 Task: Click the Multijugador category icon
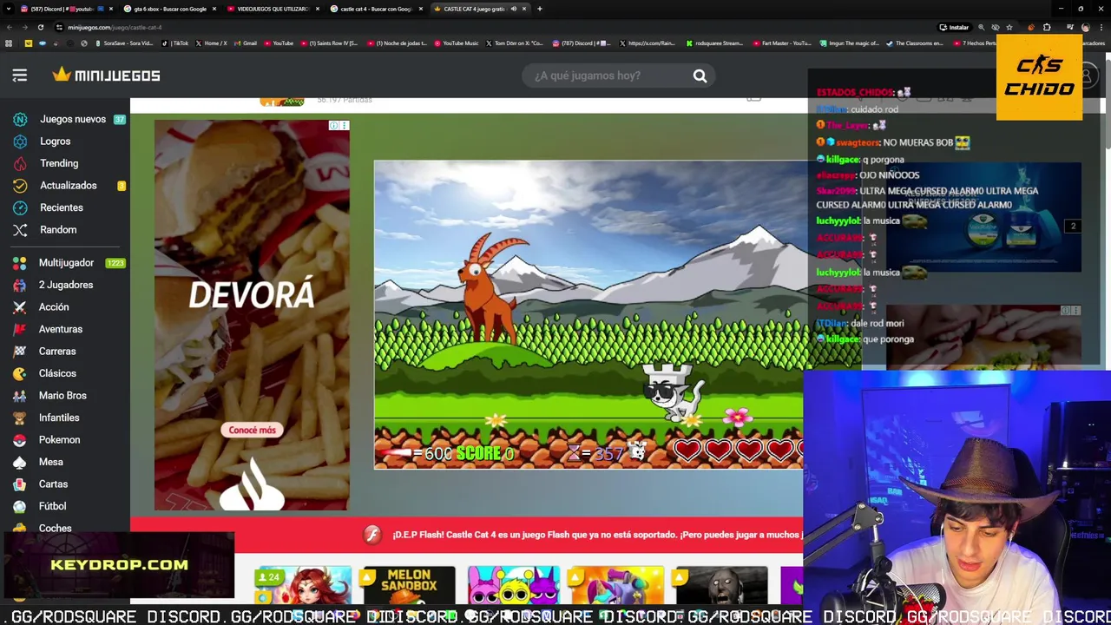19,263
